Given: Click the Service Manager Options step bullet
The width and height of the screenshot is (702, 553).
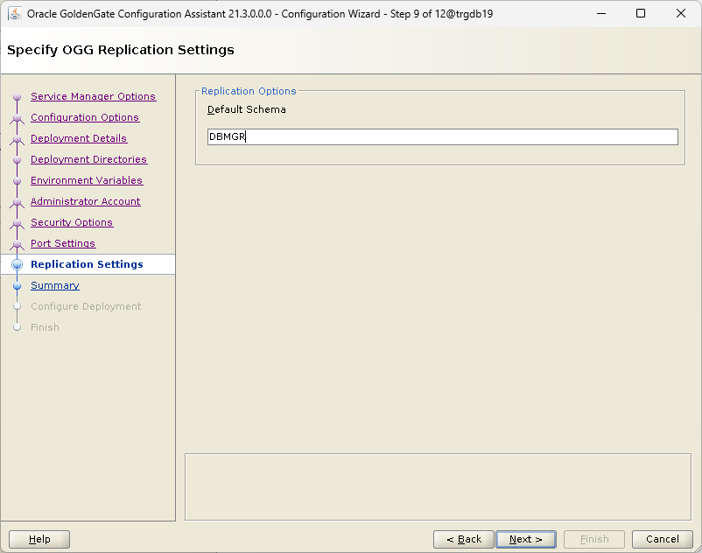Looking at the screenshot, I should click(x=17, y=96).
